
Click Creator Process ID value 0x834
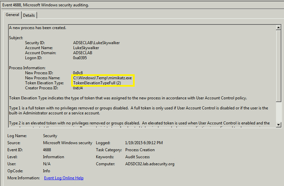click(x=78, y=88)
